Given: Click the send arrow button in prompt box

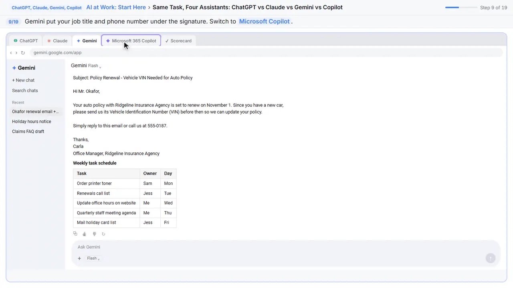Looking at the screenshot, I should point(490,258).
